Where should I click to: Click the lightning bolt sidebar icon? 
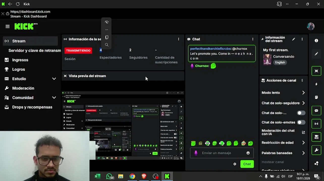[316, 84]
